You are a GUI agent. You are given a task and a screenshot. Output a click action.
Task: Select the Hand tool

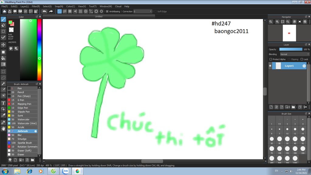pos(3,129)
